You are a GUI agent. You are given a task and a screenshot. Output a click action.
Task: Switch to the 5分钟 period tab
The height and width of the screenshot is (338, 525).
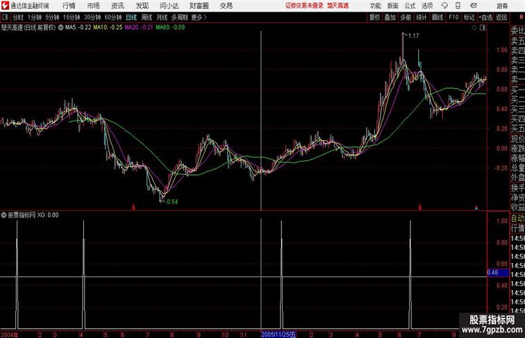[52, 17]
